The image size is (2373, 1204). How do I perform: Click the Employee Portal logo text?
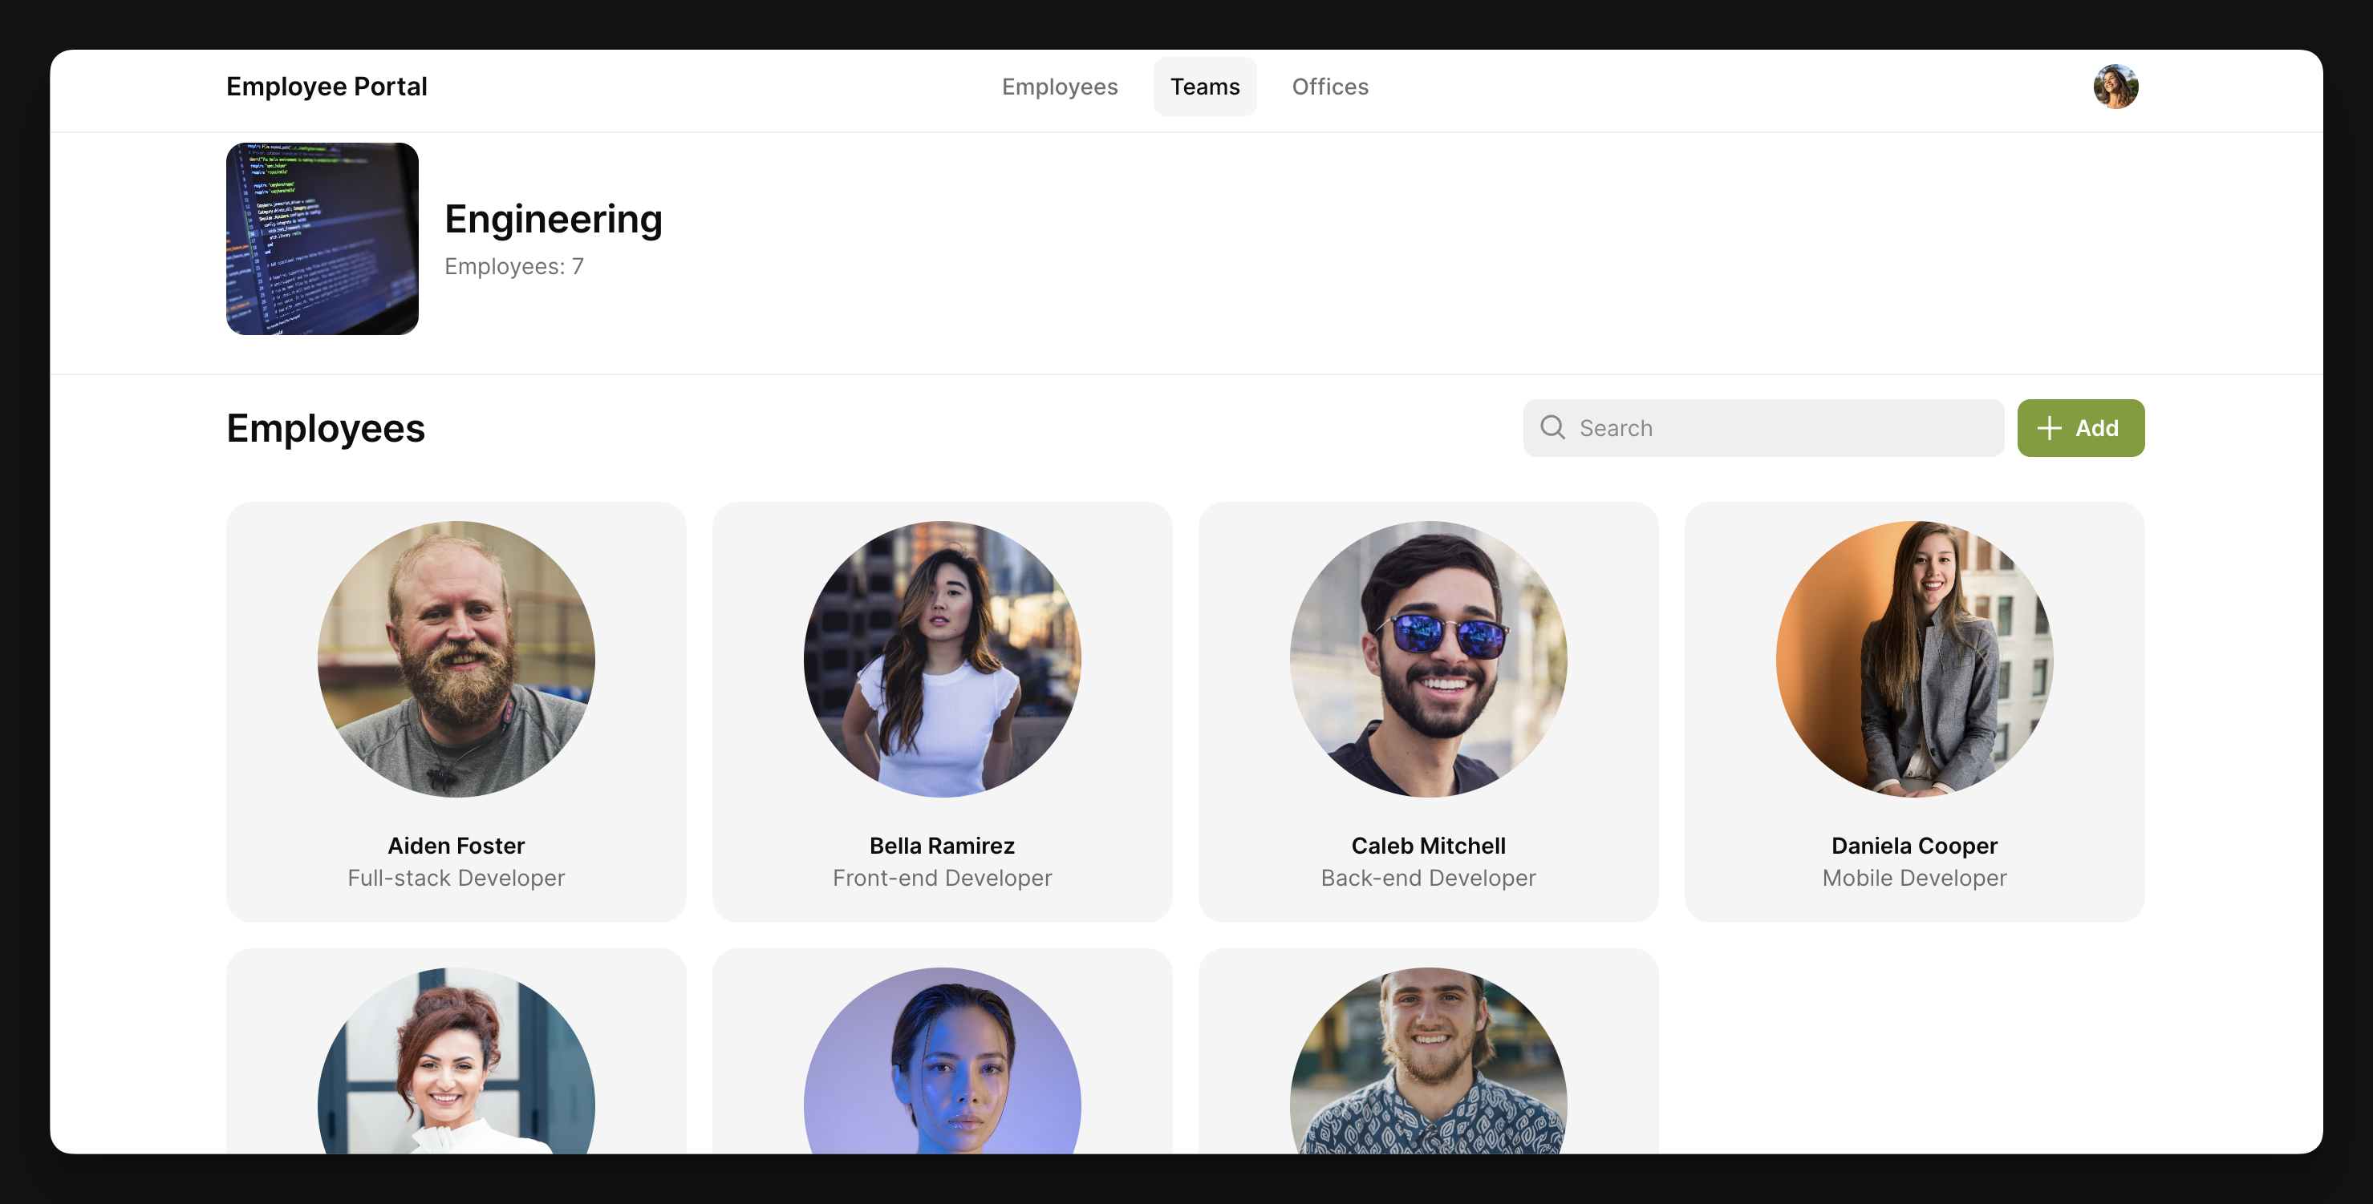(326, 87)
